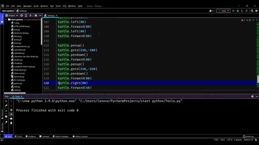Click line 113 turtle.goto(210,-180) in editor

(x=77, y=50)
